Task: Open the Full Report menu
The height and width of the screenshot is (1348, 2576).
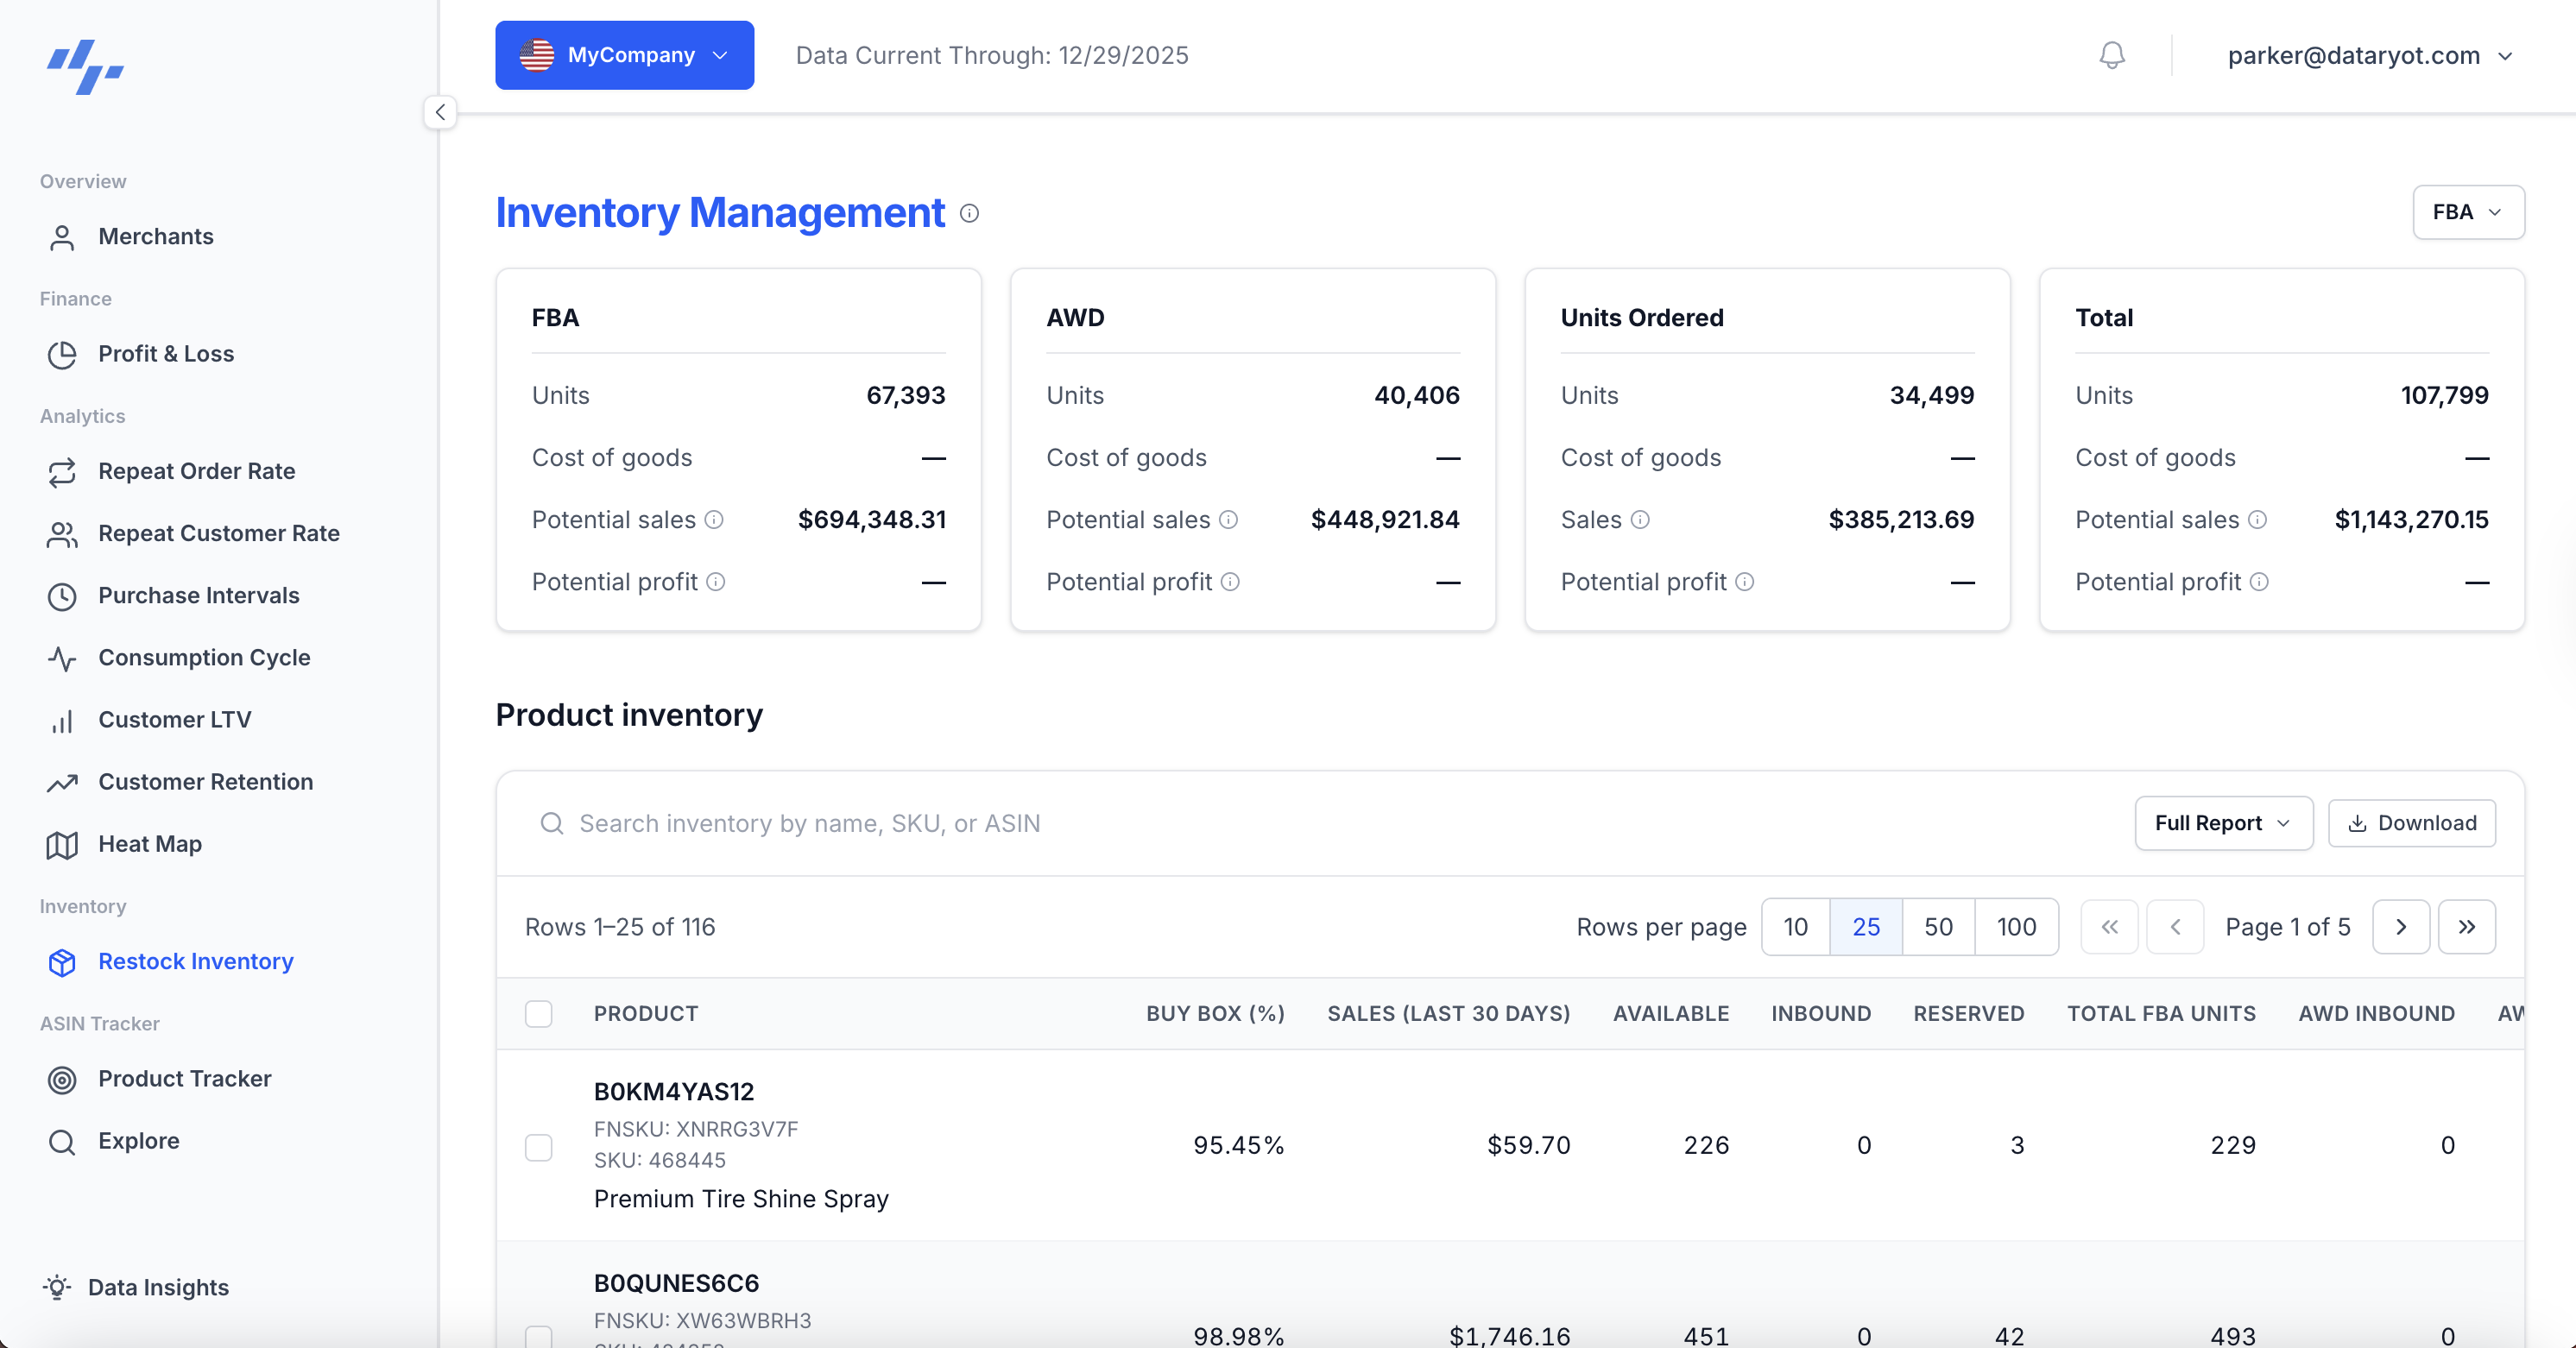Action: [2222, 823]
